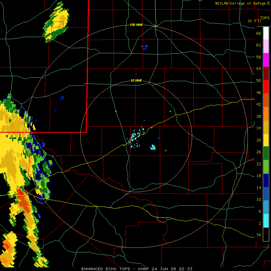
Task: Click the NEXLAB-College of DuPage text
Action: click(x=240, y=3)
